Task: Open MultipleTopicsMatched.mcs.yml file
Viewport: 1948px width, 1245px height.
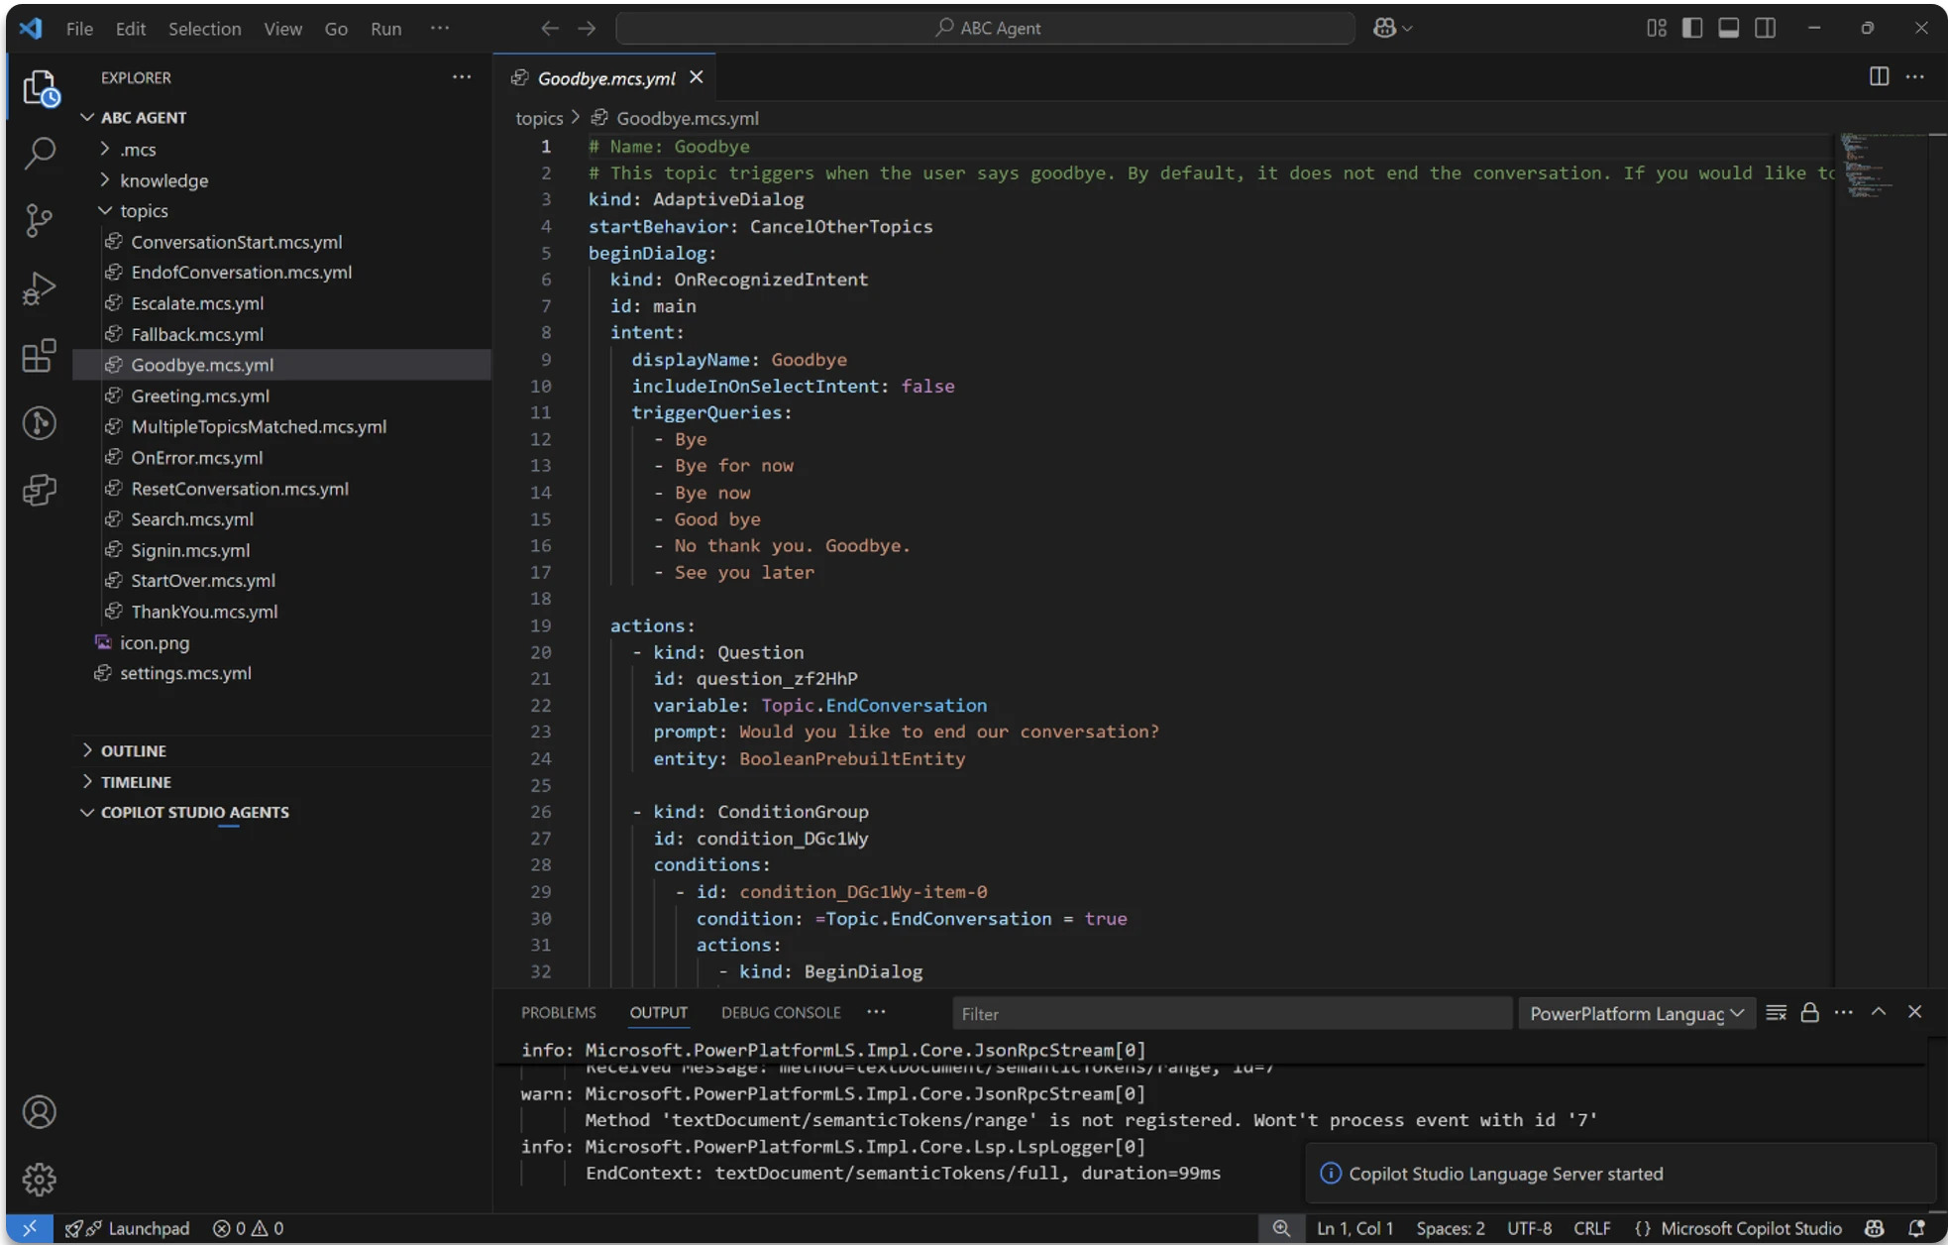Action: (x=282, y=426)
